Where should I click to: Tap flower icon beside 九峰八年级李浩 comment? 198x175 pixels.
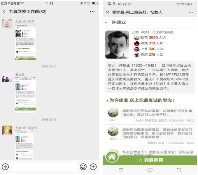pos(113,113)
